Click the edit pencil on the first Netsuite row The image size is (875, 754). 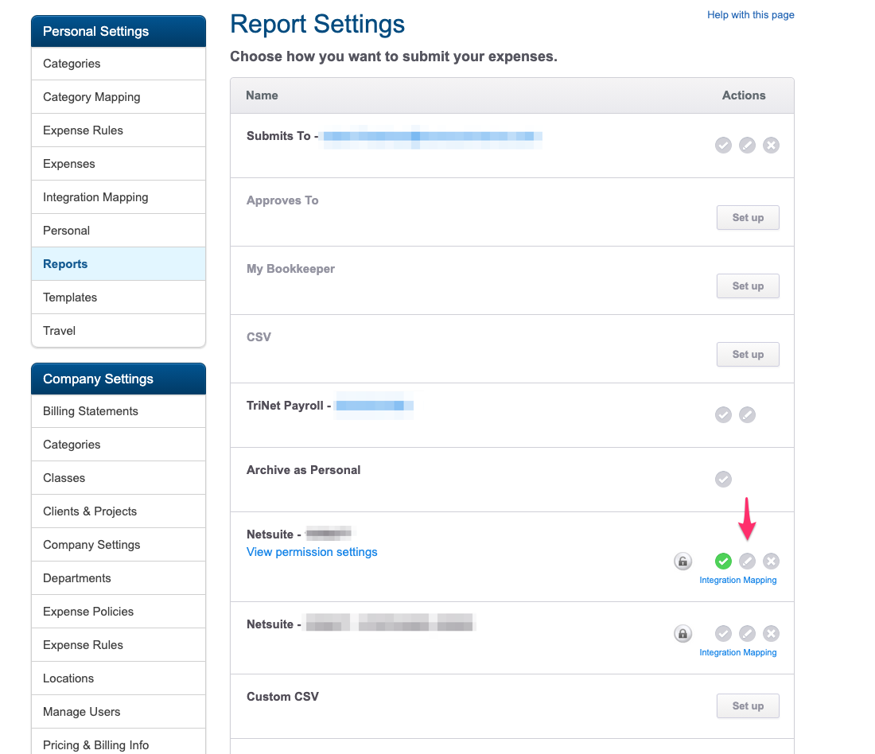pos(747,562)
